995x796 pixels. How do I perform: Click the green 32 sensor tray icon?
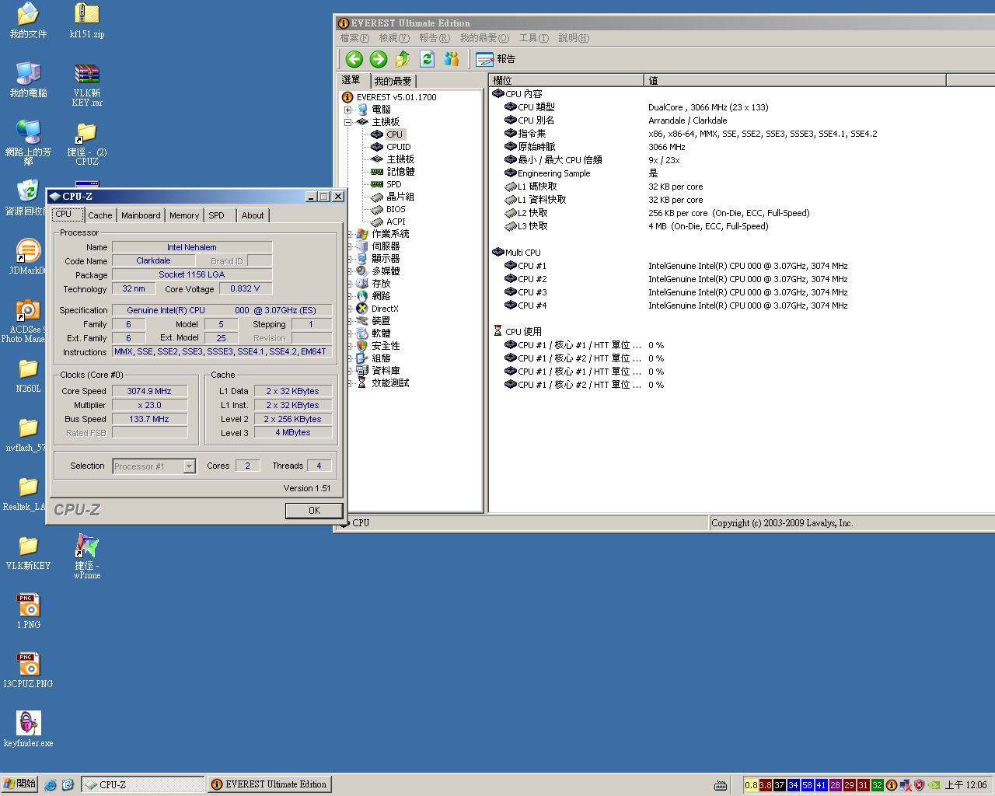click(877, 785)
